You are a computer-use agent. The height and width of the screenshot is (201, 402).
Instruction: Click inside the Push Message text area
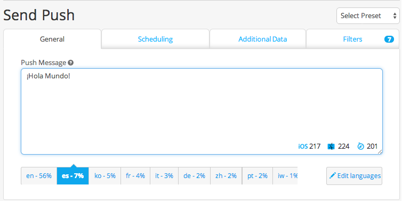[202, 111]
